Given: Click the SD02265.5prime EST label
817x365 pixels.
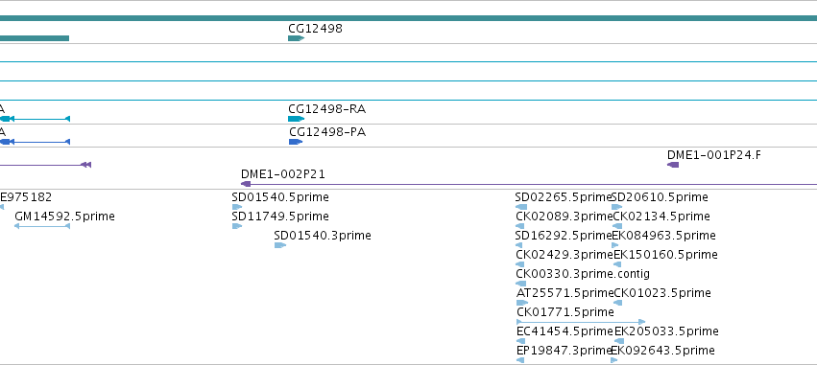Looking at the screenshot, I should point(563,197).
